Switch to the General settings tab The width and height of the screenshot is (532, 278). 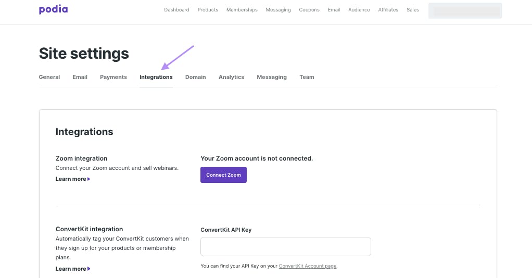click(49, 77)
